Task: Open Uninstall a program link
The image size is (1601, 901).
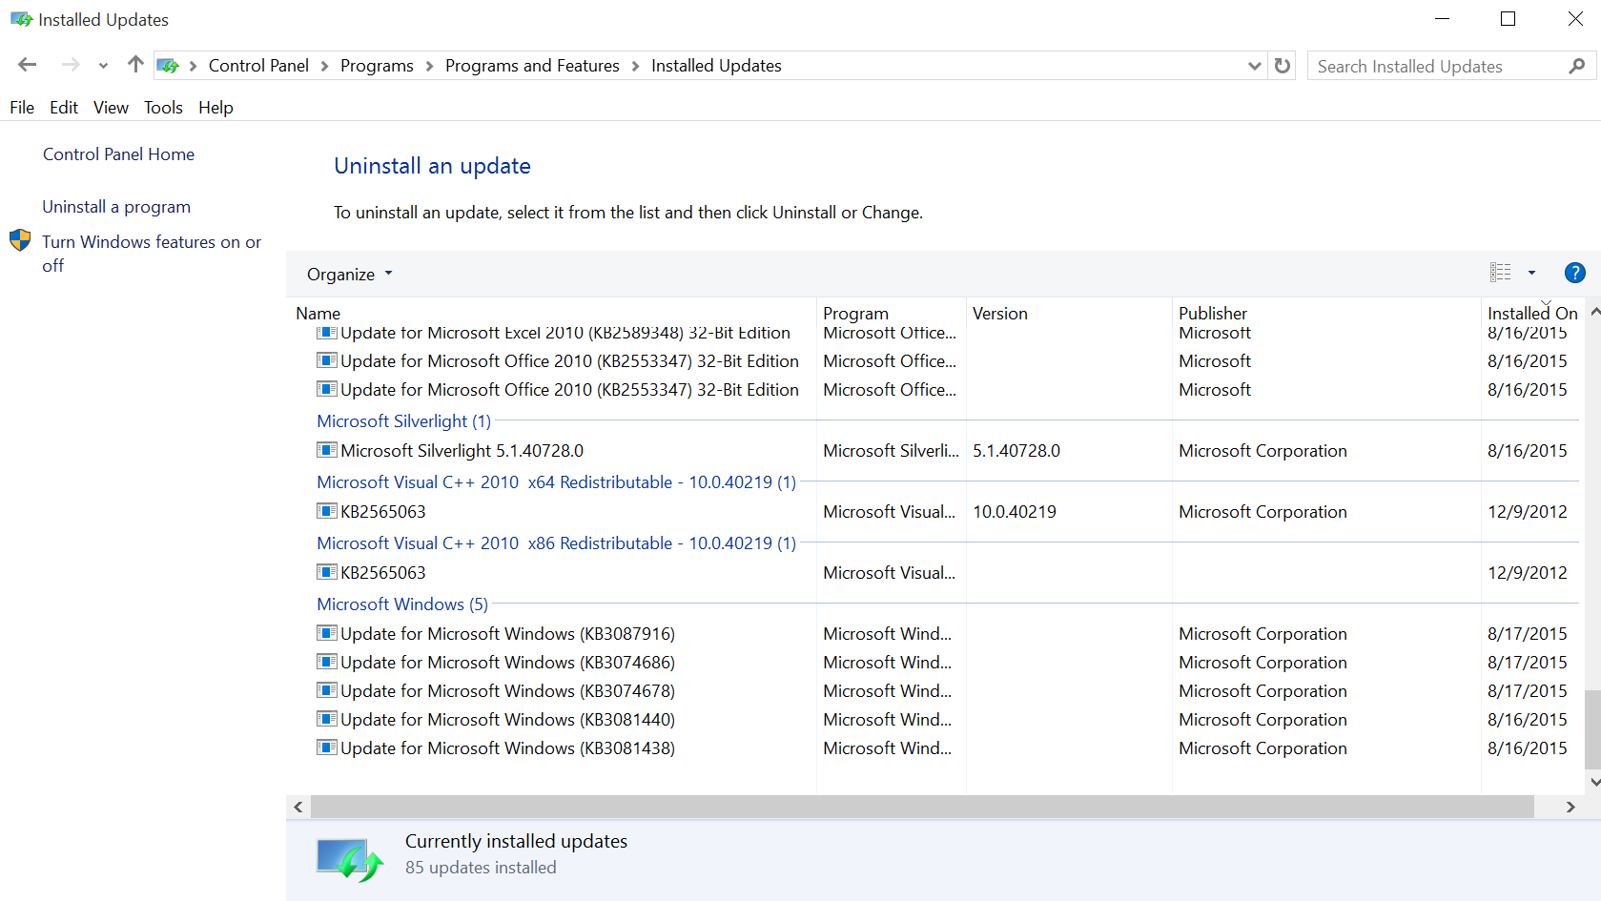Action: [x=116, y=207]
